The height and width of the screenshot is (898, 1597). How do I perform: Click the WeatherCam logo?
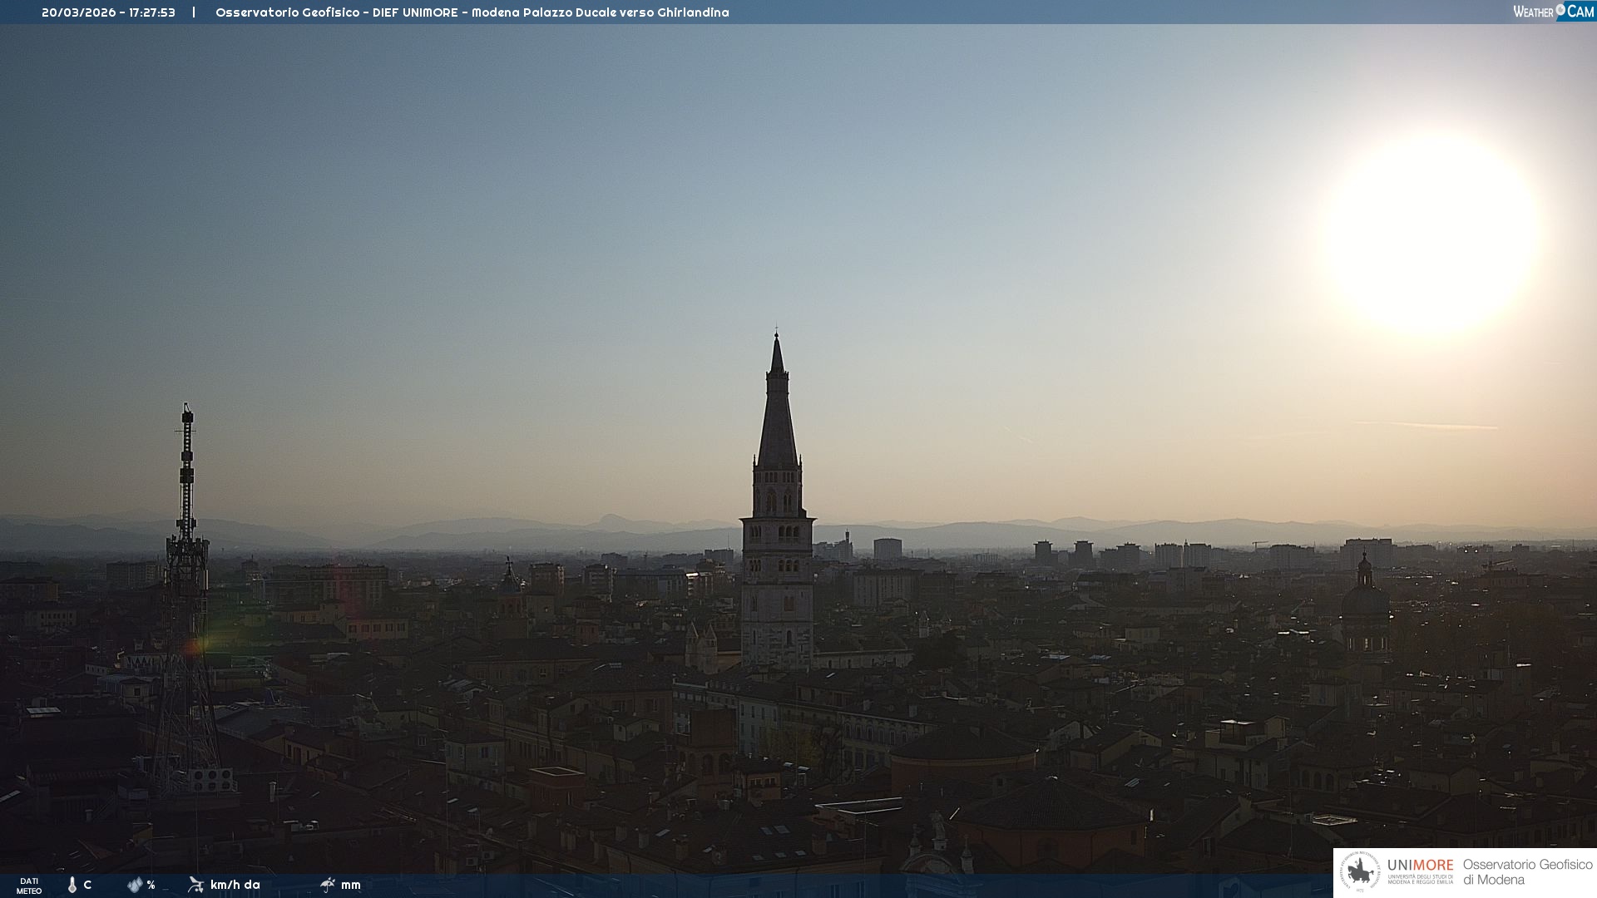click(1552, 12)
